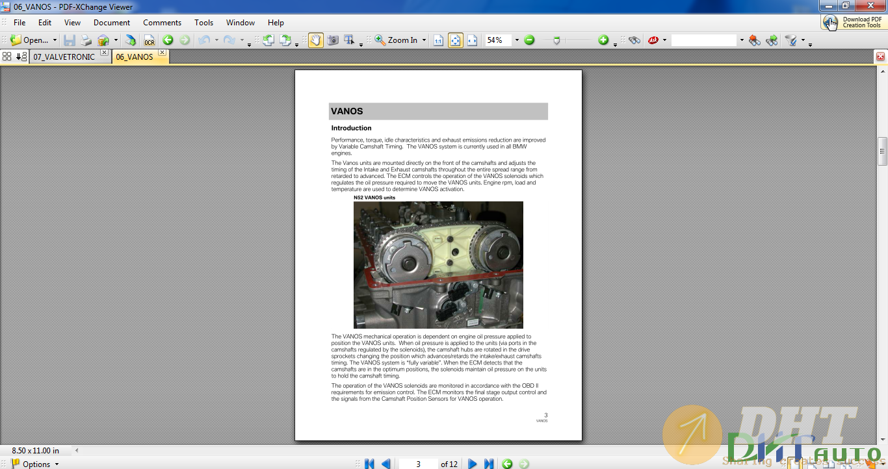Go back with green left arrow in toolbar
This screenshot has width=888, height=469.
[x=168, y=40]
